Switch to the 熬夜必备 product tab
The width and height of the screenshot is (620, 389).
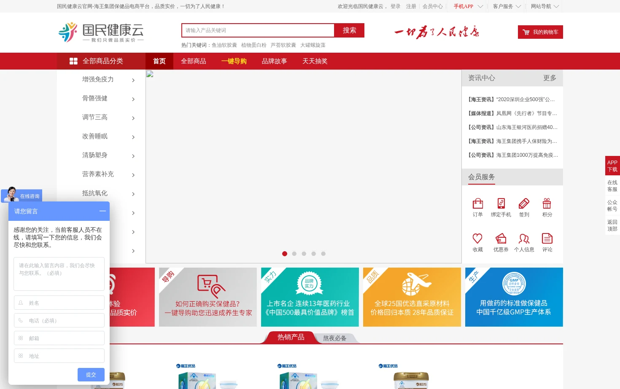click(335, 338)
